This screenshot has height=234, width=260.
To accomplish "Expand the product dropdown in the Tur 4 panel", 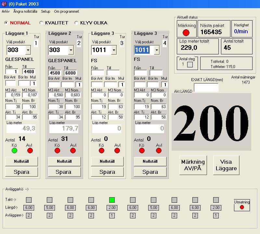I will (x=157, y=50).
